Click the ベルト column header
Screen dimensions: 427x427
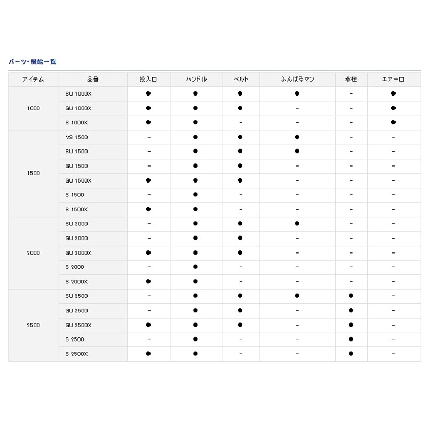pos(241,80)
